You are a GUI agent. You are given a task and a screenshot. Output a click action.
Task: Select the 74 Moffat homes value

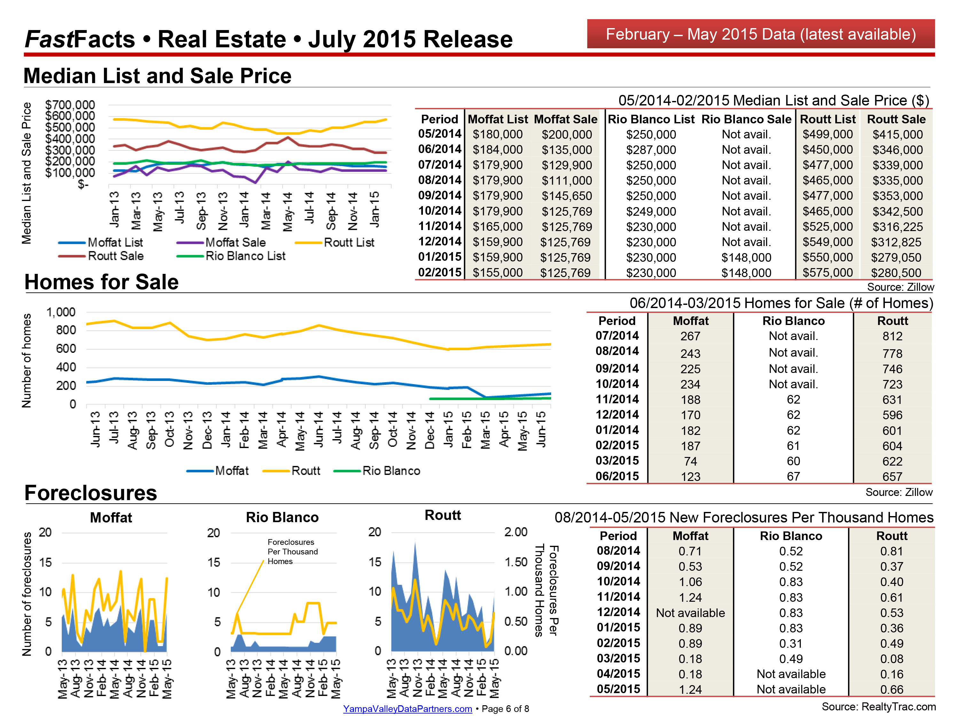click(690, 461)
